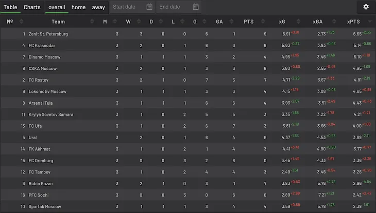Sort by M matches column arrows
Screen dimensions: 376x213
pyautogui.click(x=115, y=22)
